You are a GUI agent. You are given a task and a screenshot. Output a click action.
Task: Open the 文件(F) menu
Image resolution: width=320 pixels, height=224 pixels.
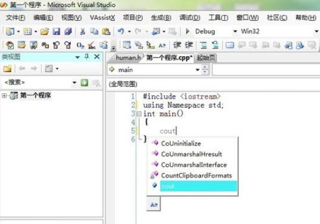tap(15, 18)
